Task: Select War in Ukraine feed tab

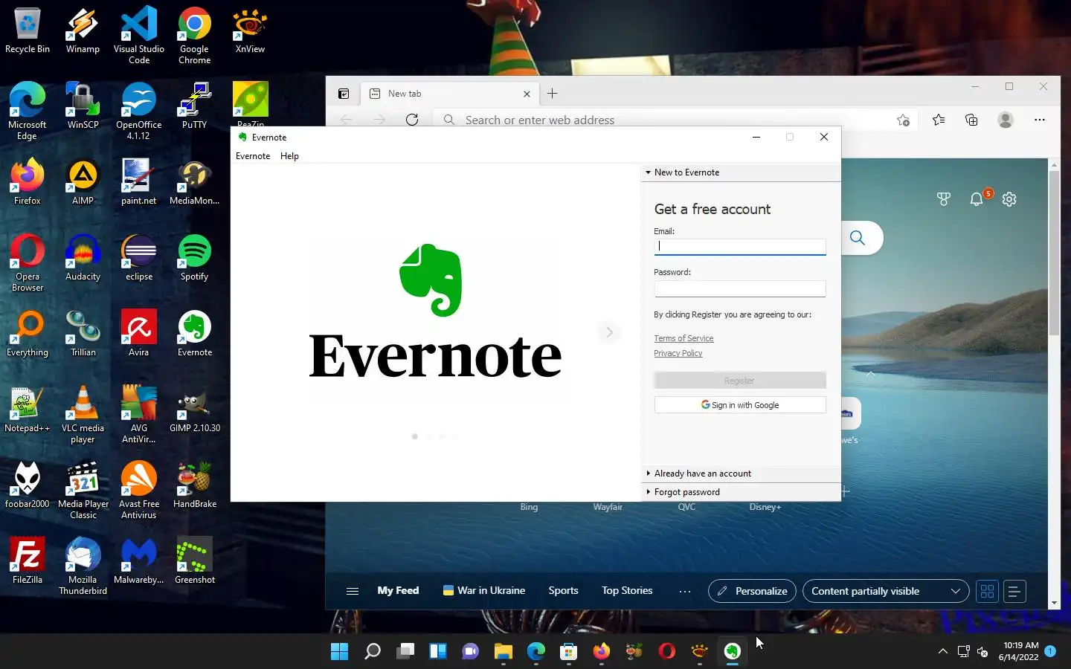Action: tap(484, 590)
